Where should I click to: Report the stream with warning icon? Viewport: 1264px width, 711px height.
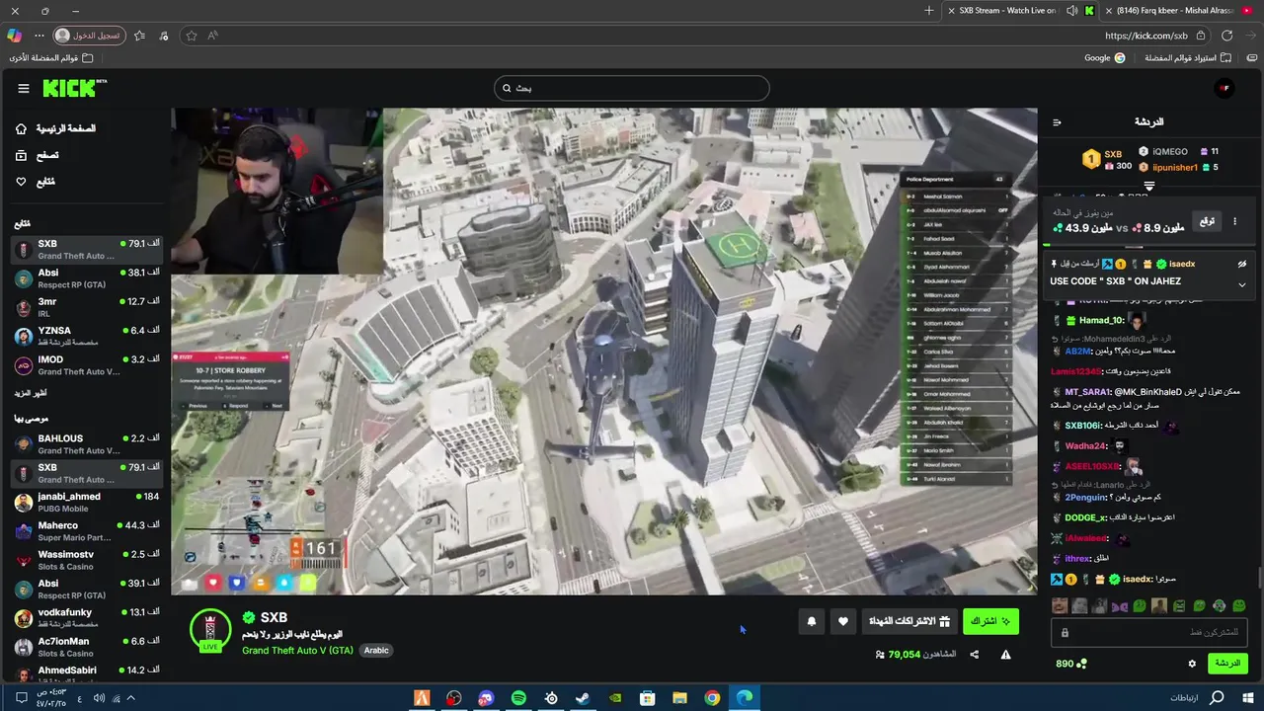(1005, 654)
